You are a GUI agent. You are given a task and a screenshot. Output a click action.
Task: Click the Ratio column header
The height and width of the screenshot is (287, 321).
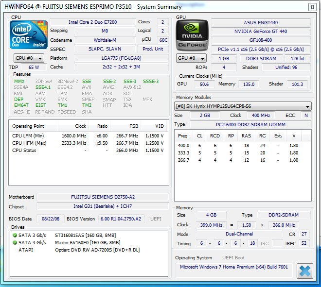[x=100, y=126]
